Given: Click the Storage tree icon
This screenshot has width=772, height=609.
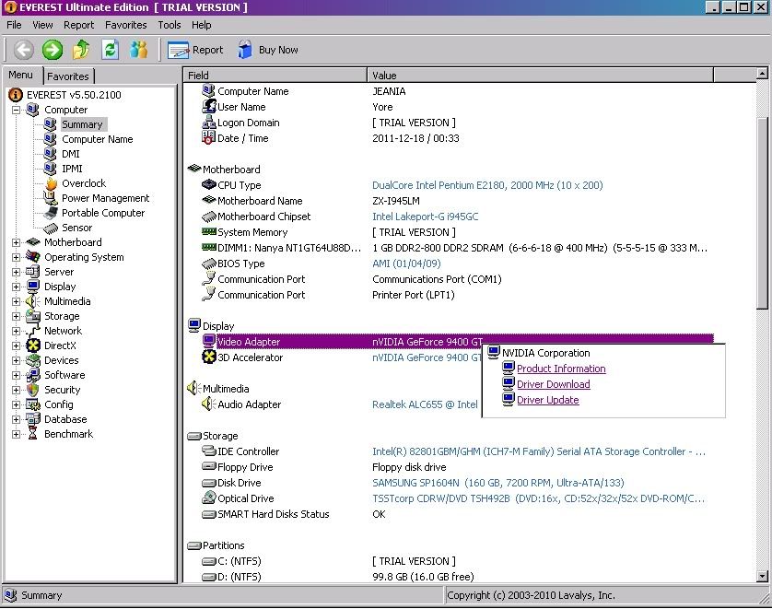Looking at the screenshot, I should coord(33,316).
